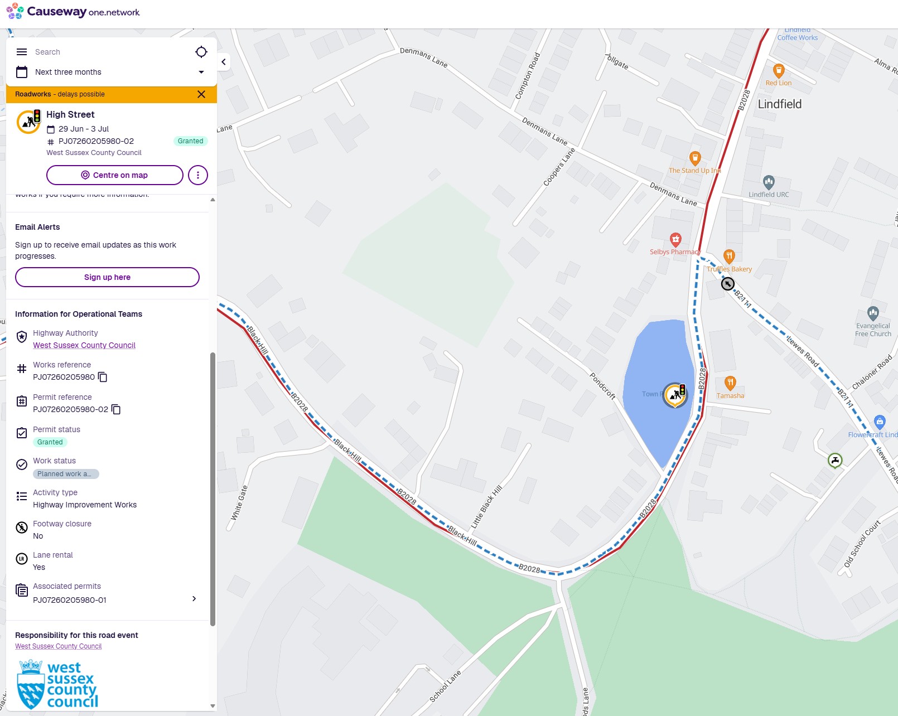Click the Works reference hash icon
The height and width of the screenshot is (716, 898).
22,369
